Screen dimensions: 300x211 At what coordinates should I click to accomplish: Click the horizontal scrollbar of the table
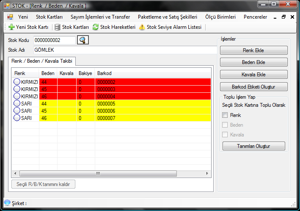97,173
